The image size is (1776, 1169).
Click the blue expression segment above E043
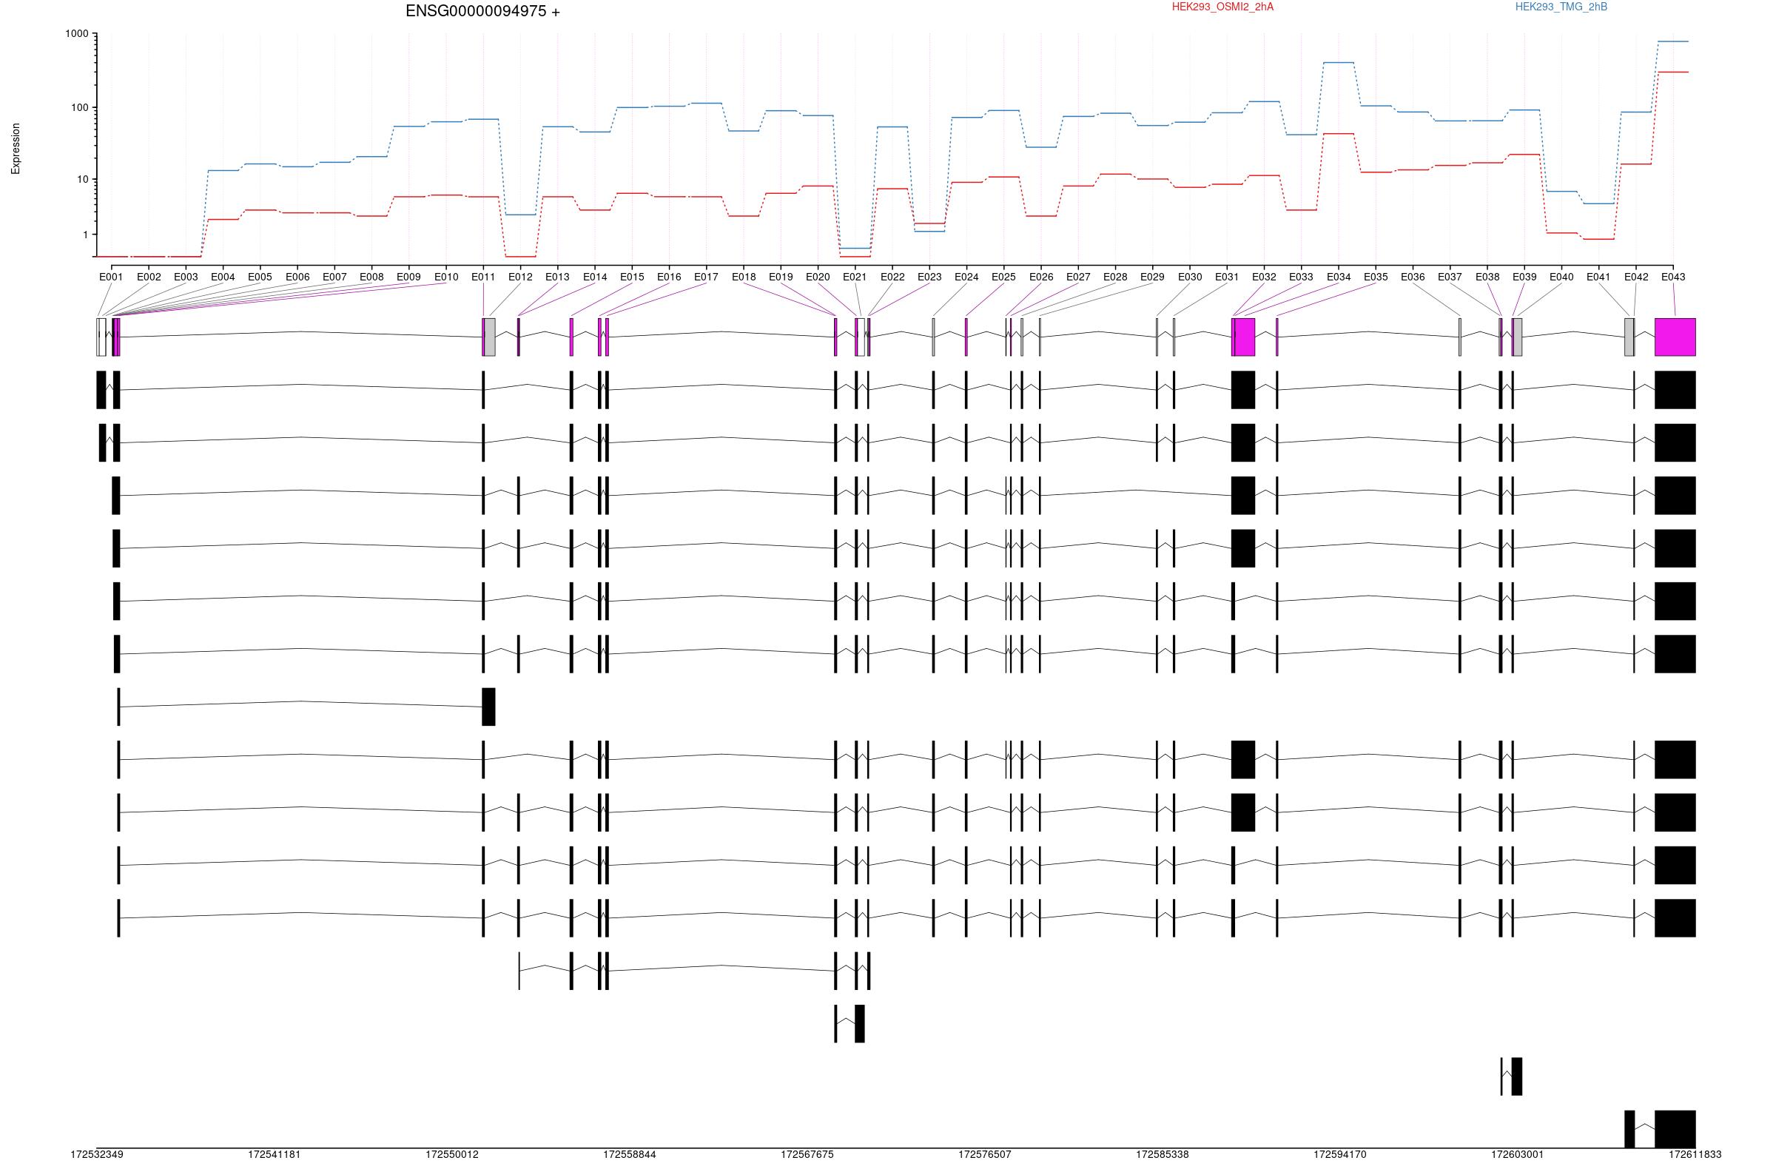(x=1673, y=41)
